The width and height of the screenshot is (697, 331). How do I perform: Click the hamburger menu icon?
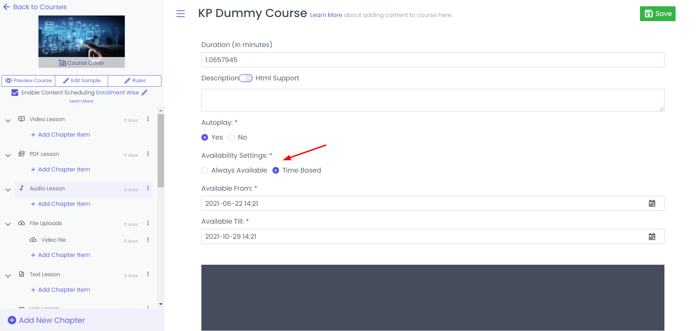[180, 14]
